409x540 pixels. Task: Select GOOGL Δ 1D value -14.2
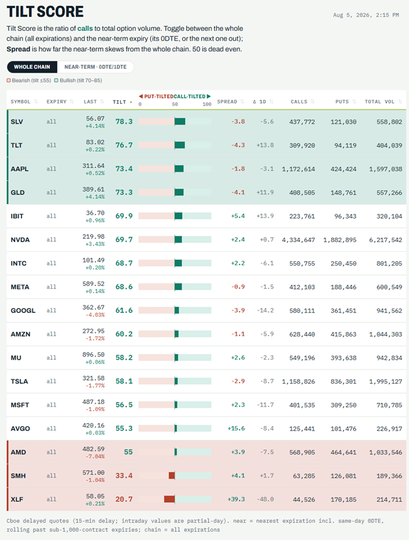265,310
